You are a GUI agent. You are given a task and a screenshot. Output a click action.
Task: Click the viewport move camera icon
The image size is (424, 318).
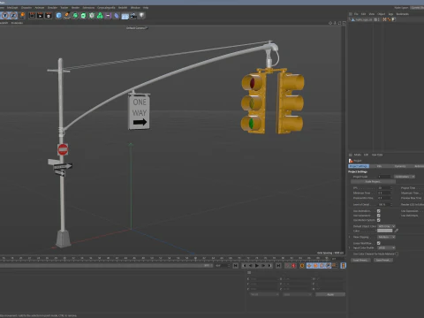pyautogui.click(x=330, y=23)
